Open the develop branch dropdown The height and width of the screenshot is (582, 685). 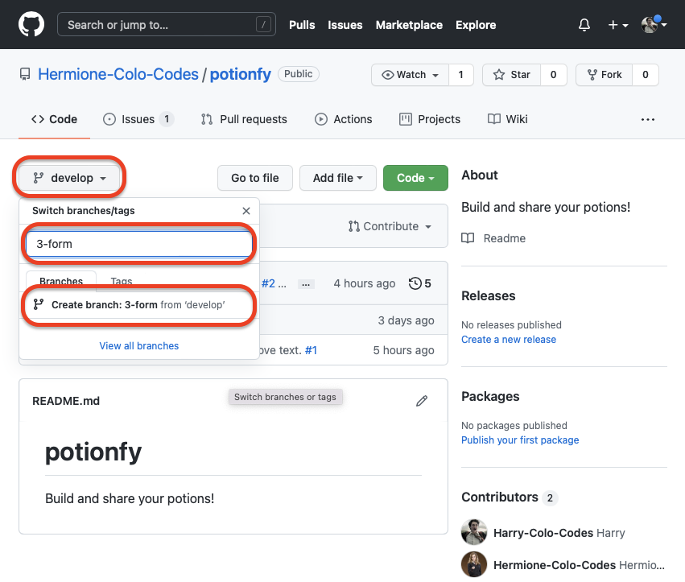(70, 178)
